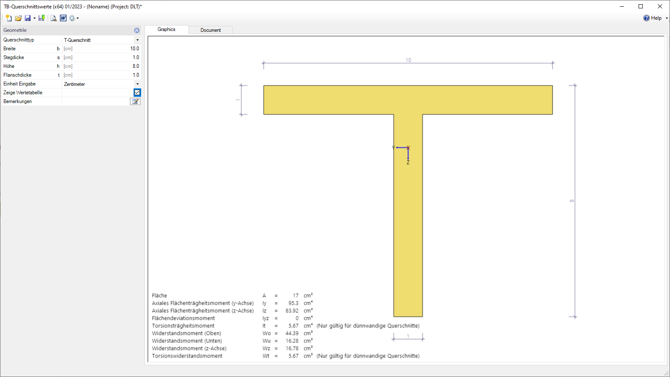Toggle the Zeige Wertetabelle checkbox

coord(137,93)
